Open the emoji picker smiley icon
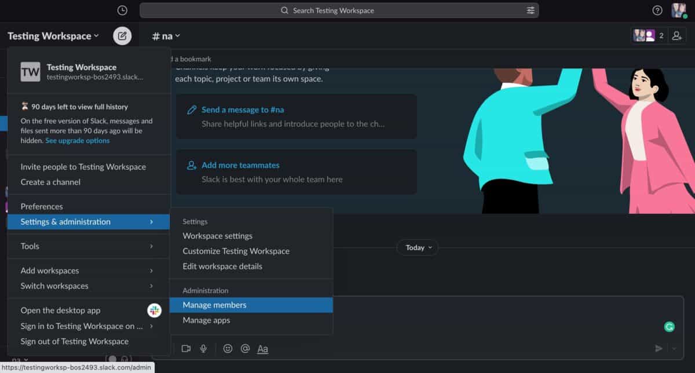The image size is (695, 373). (228, 349)
